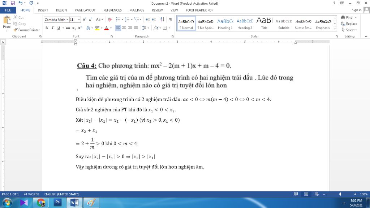Image resolution: width=370 pixels, height=208 pixels.
Task: Copy the selected text
Action: [x=20, y=23]
